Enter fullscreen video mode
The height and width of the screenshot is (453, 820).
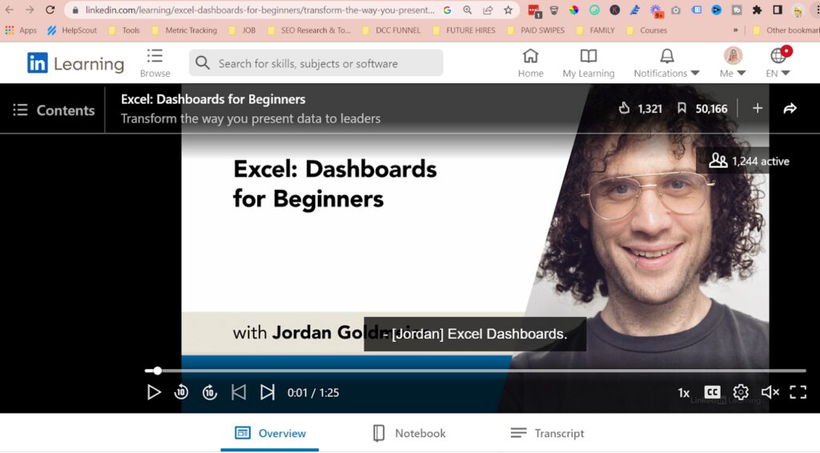(798, 392)
